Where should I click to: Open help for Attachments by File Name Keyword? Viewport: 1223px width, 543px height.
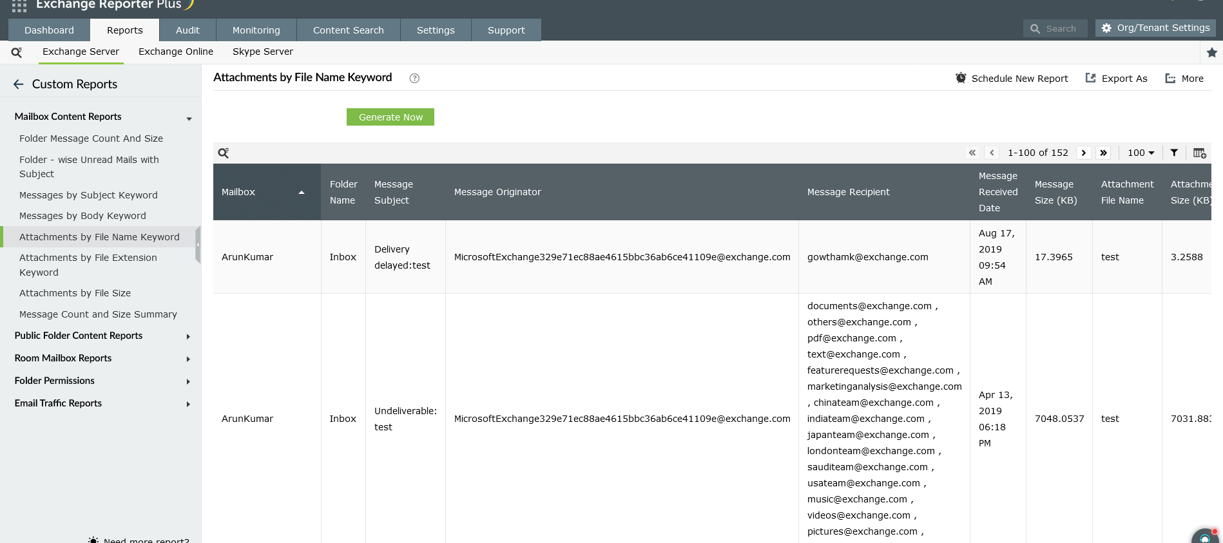[x=414, y=79]
